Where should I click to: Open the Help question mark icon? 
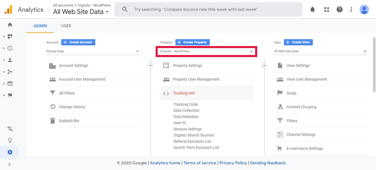[339, 9]
